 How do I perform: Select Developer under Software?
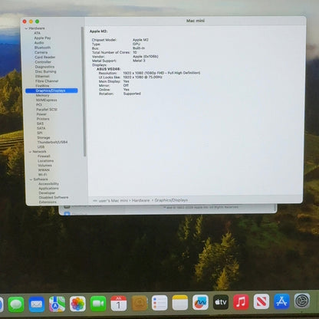[x=47, y=193]
